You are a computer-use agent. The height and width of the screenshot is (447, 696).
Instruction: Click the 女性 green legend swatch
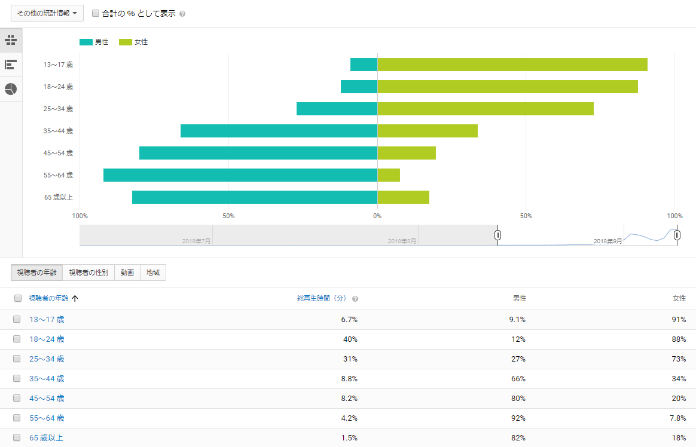coord(126,42)
